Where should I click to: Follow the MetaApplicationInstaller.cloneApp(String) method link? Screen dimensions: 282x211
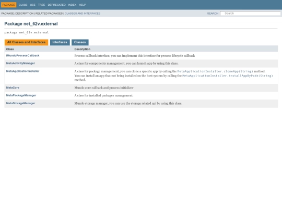(215, 71)
